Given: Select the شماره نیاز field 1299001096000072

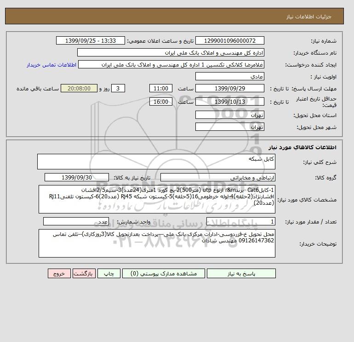Looking at the screenshot, I should click(229, 41).
